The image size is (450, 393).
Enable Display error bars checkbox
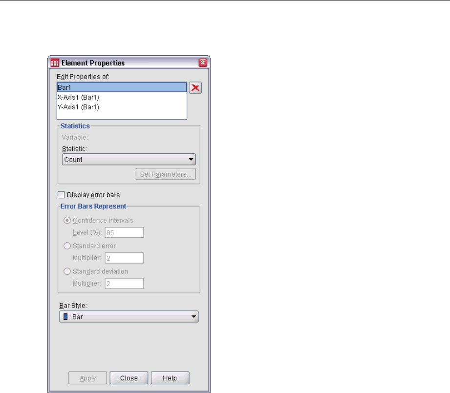(x=61, y=195)
